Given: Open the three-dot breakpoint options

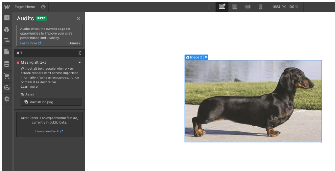Looking at the screenshot, I should [209, 7].
